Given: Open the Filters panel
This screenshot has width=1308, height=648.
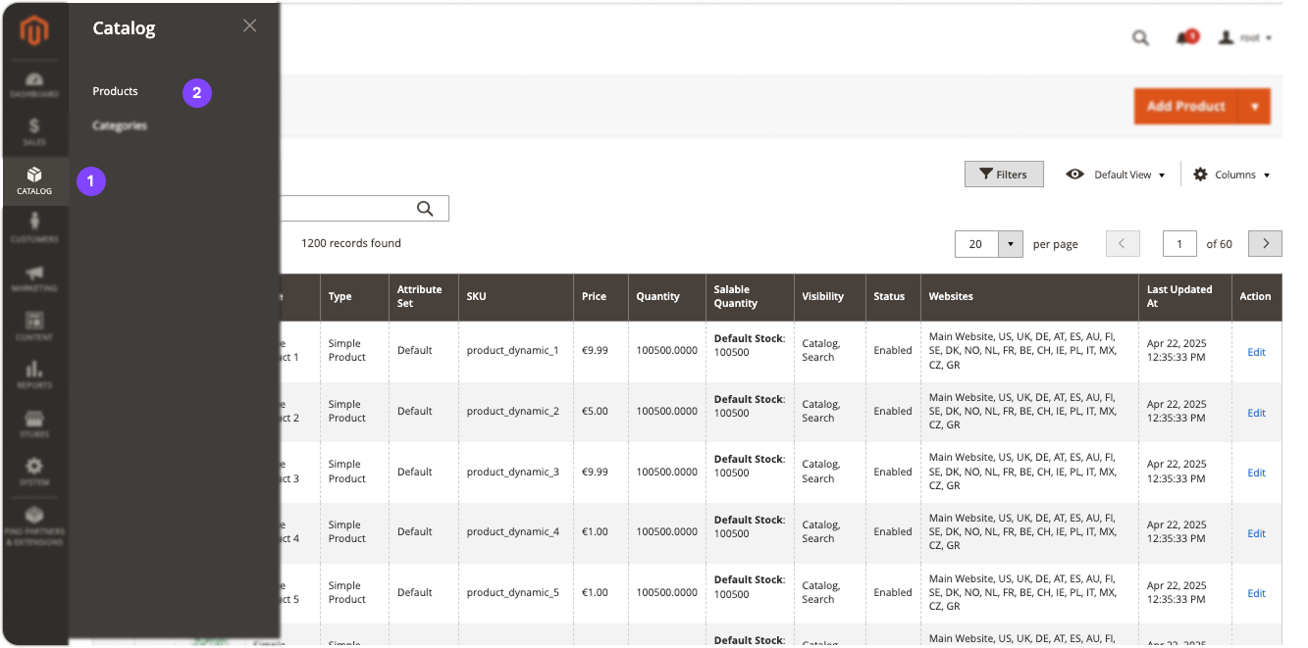Looking at the screenshot, I should (1004, 174).
